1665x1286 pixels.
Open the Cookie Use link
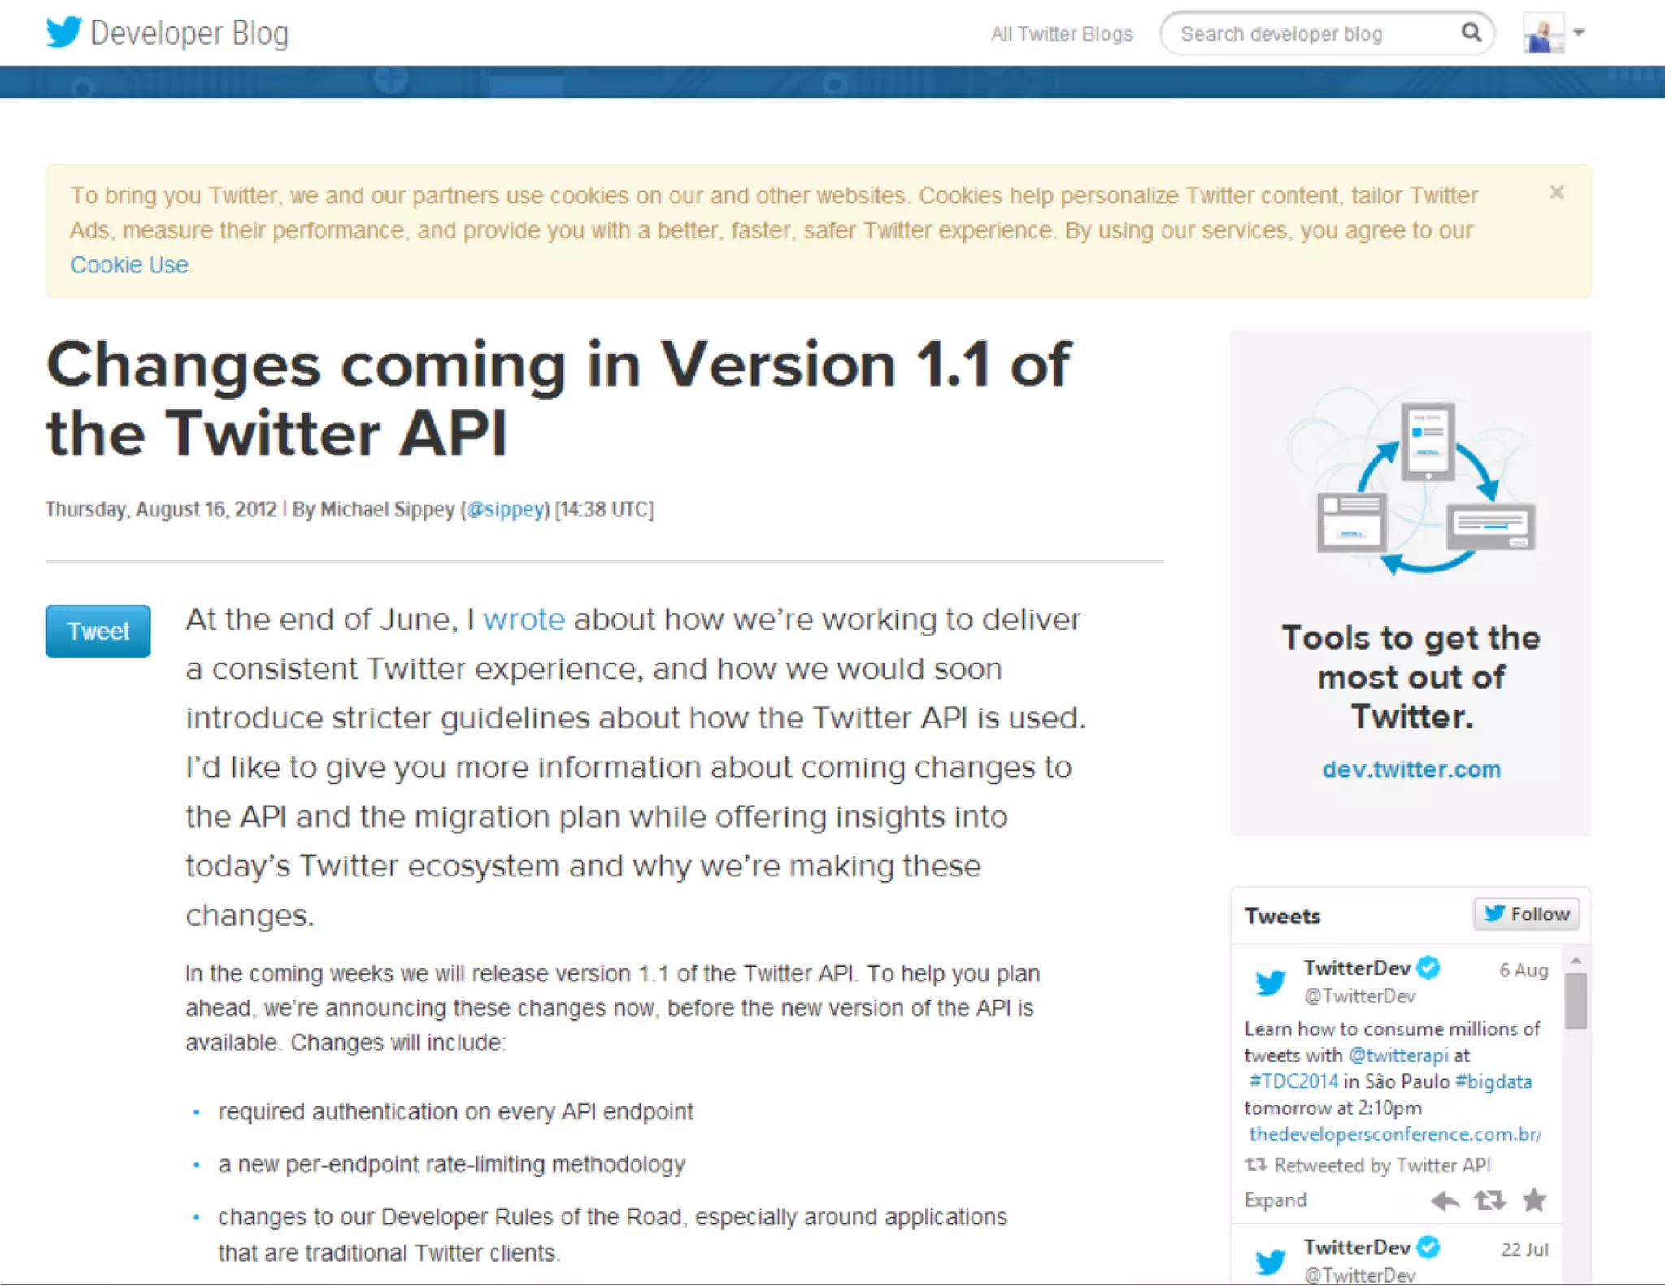click(x=129, y=265)
